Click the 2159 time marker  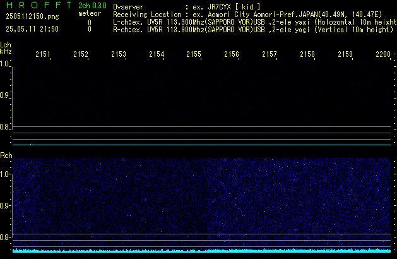tap(345, 54)
